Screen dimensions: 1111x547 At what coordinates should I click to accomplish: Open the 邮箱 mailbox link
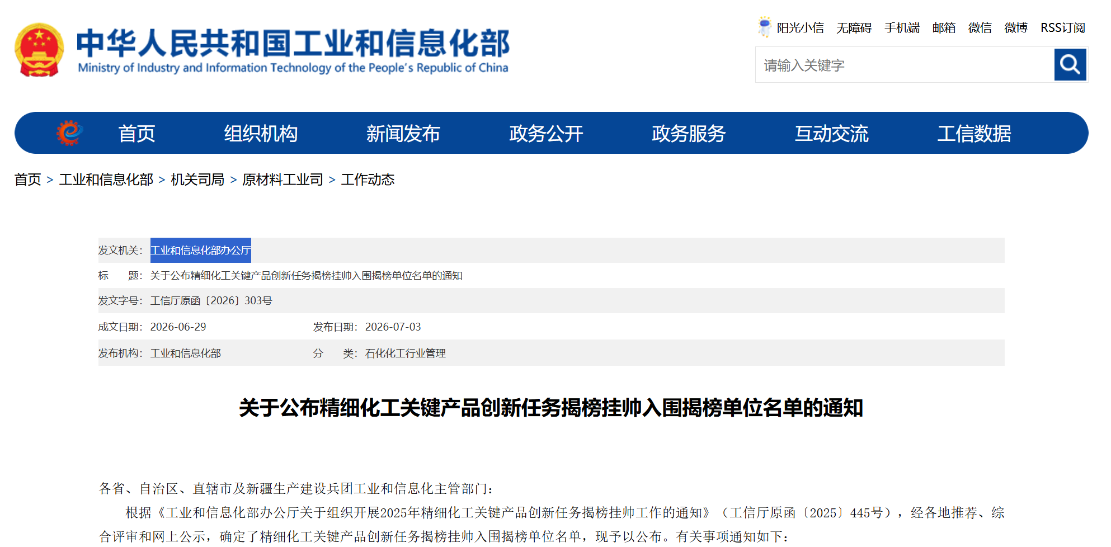pyautogui.click(x=944, y=28)
